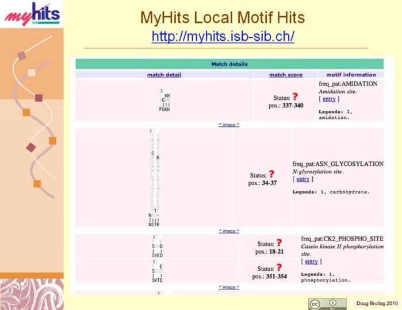This screenshot has width=402, height=310.
Task: Click the '^ image ^' link below glycosylation row
Action: coord(229,231)
